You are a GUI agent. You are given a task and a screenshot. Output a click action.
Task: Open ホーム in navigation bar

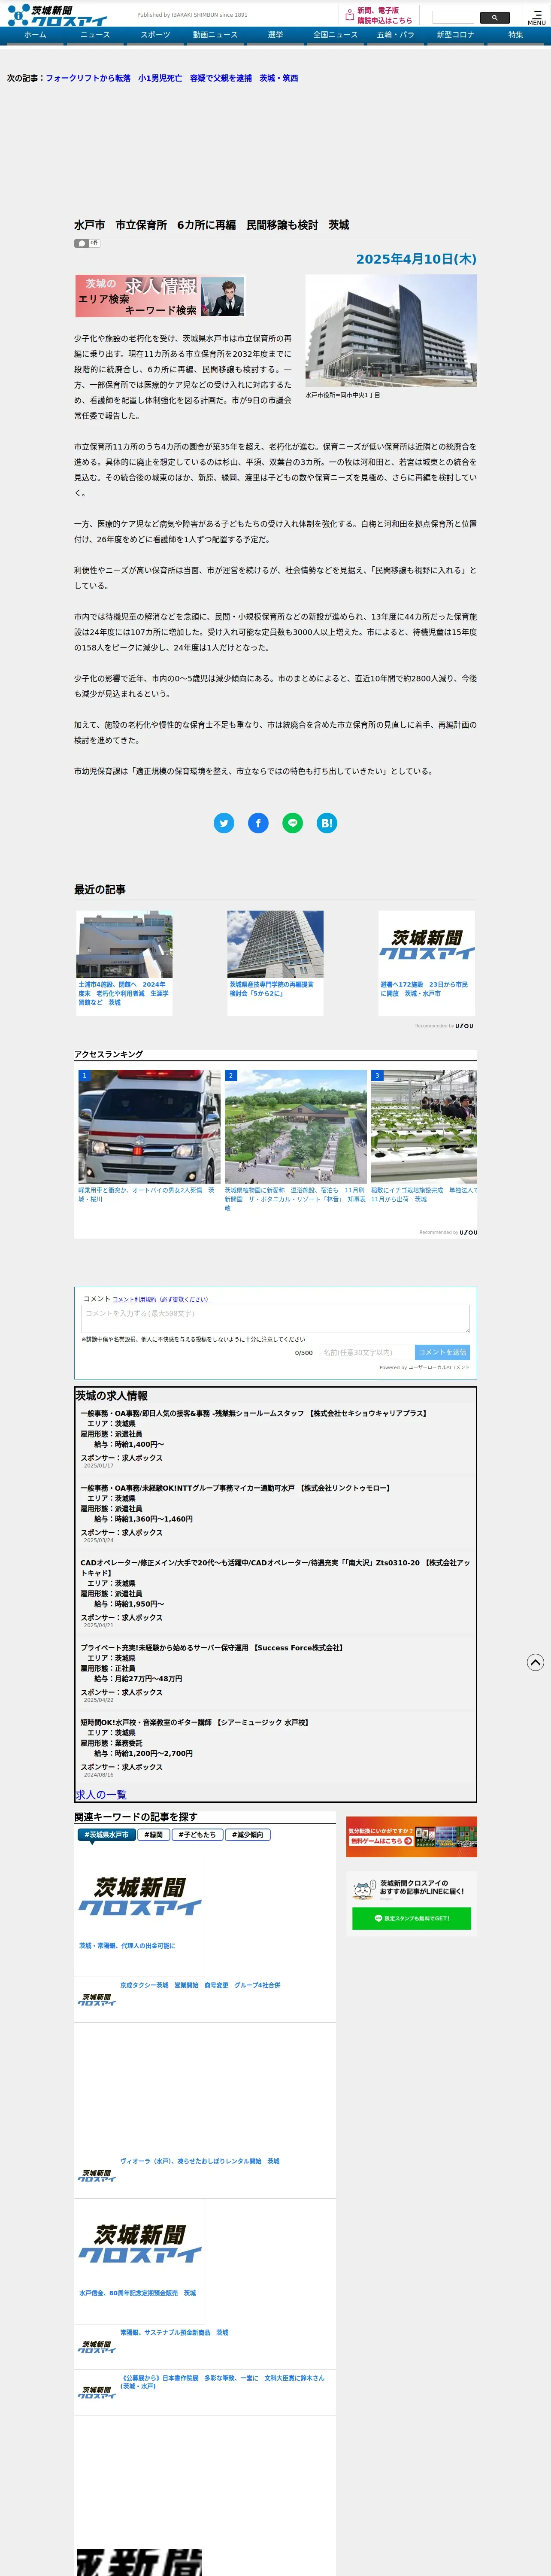coord(35,35)
